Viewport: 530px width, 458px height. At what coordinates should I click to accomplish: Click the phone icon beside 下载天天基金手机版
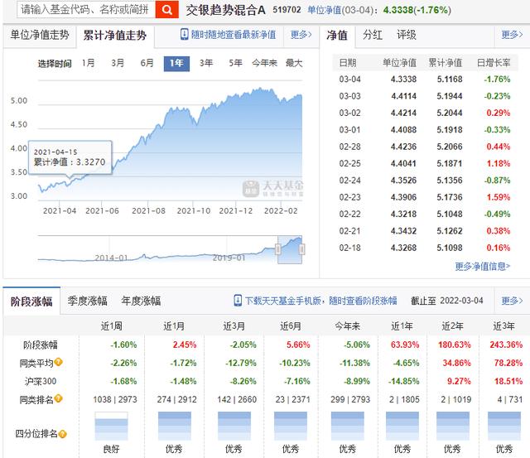(x=238, y=301)
